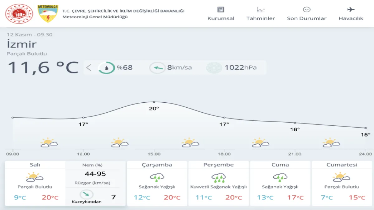Click the left arrow beside humidity
The height and width of the screenshot is (210, 374).
(89, 68)
